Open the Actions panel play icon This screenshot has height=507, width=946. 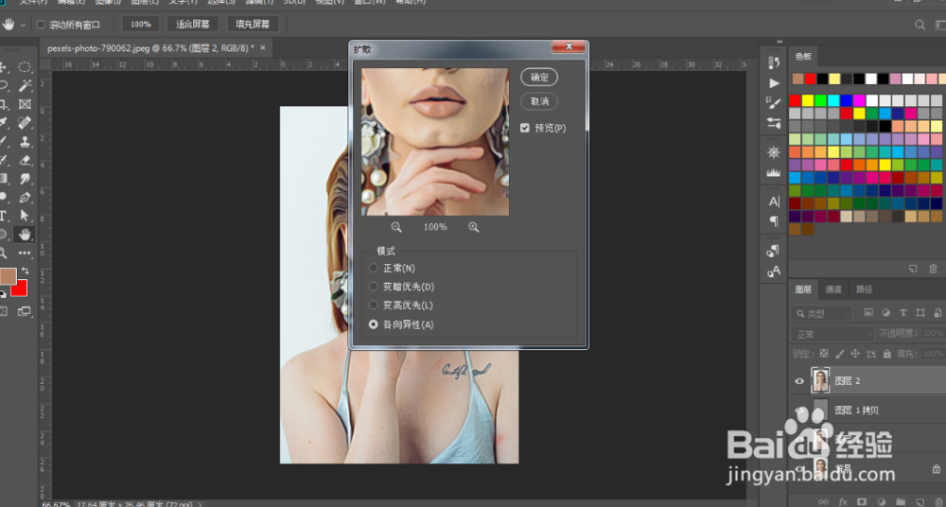click(x=774, y=82)
